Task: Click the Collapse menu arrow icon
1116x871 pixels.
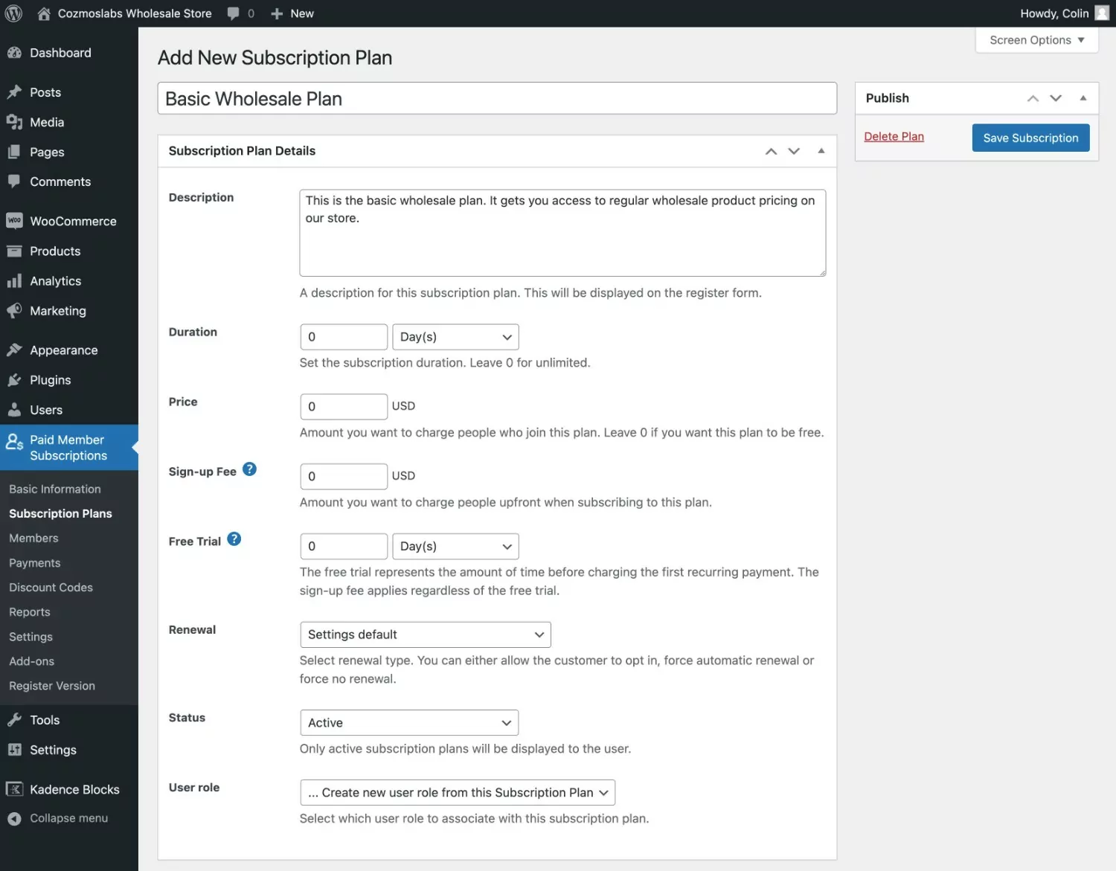Action: tap(14, 818)
